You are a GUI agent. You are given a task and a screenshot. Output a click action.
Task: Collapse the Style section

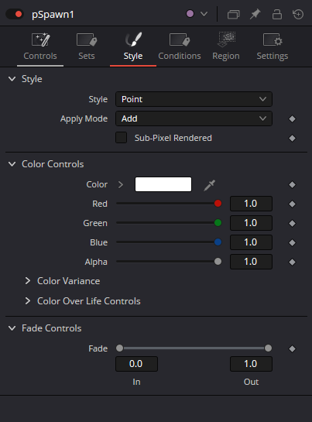12,79
